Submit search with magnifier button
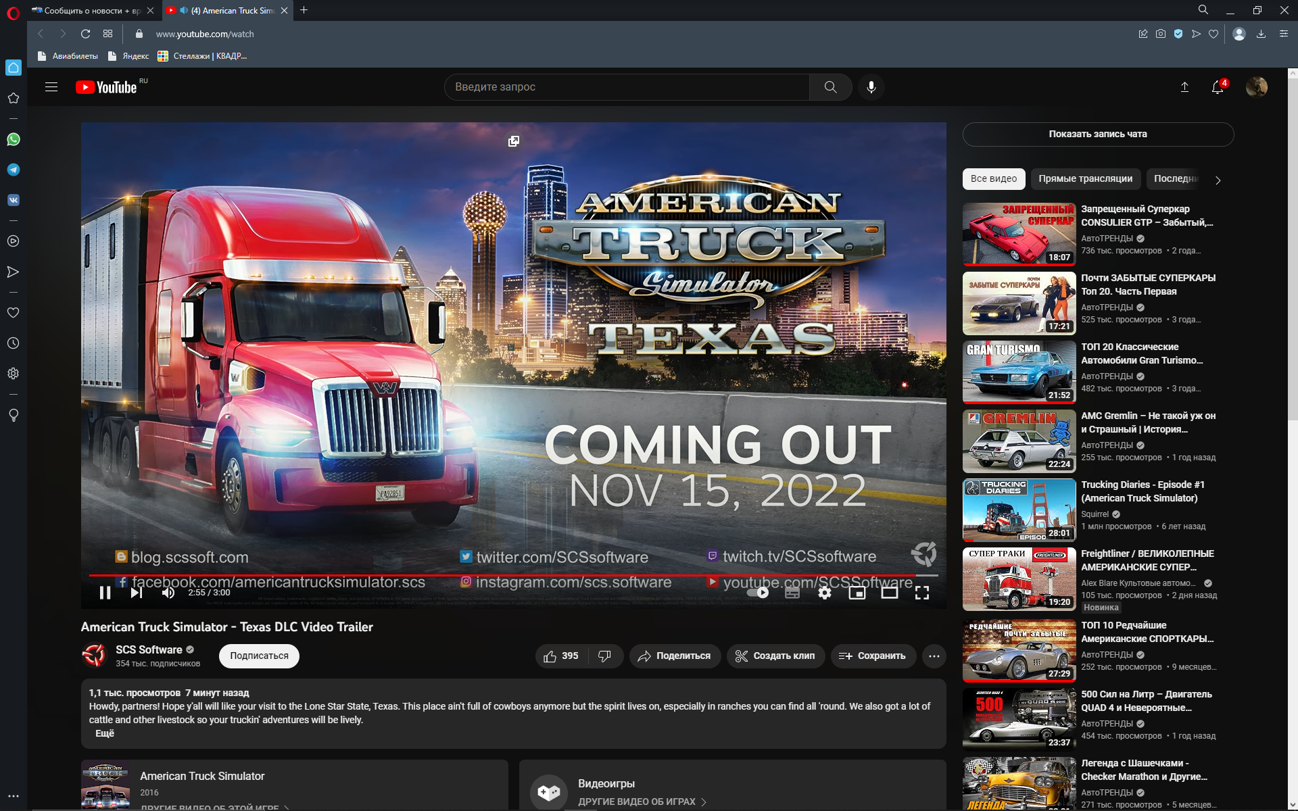The image size is (1298, 811). (830, 87)
